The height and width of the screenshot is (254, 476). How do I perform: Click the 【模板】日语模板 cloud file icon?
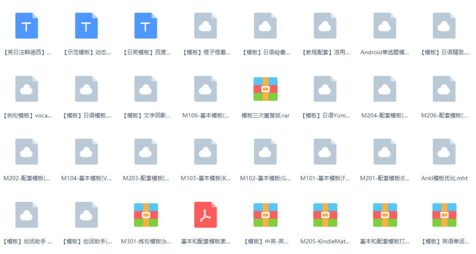point(86,89)
